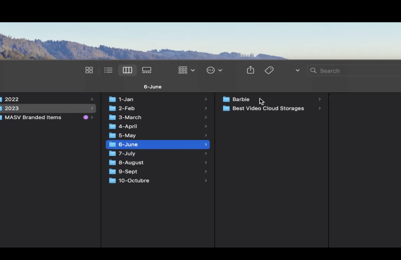Open the Group By menu
The height and width of the screenshot is (260, 401).
point(186,70)
